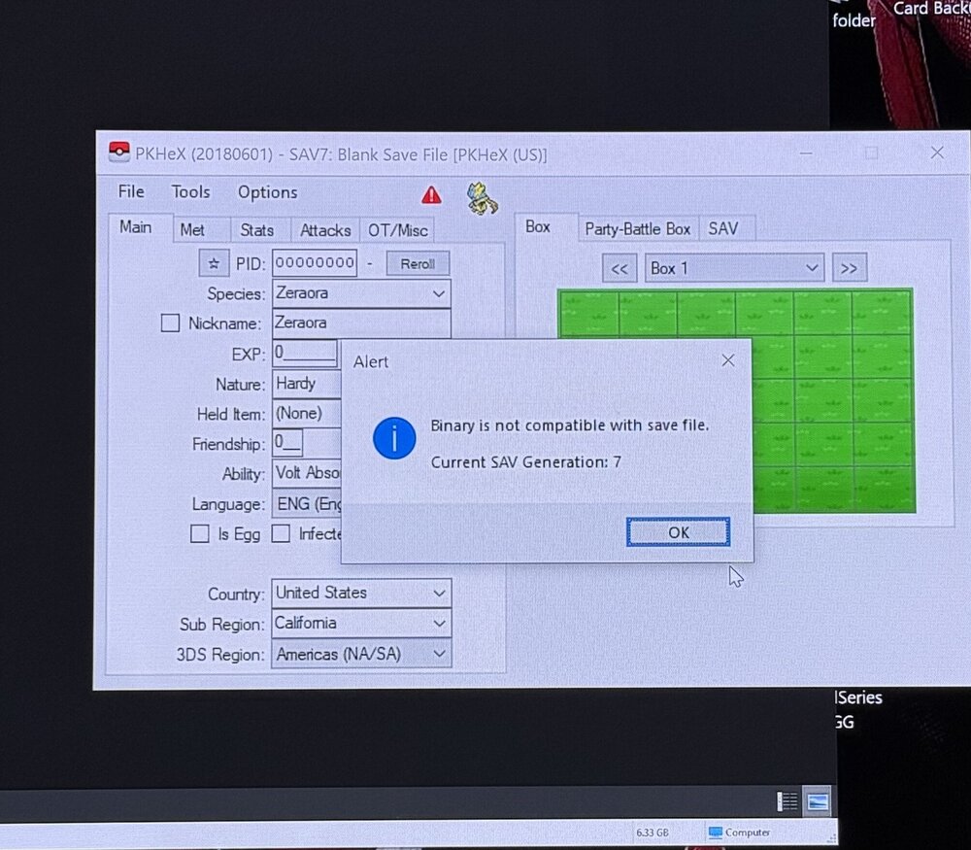Image resolution: width=971 pixels, height=850 pixels.
Task: Click the Reroll PID button
Action: pyautogui.click(x=418, y=263)
